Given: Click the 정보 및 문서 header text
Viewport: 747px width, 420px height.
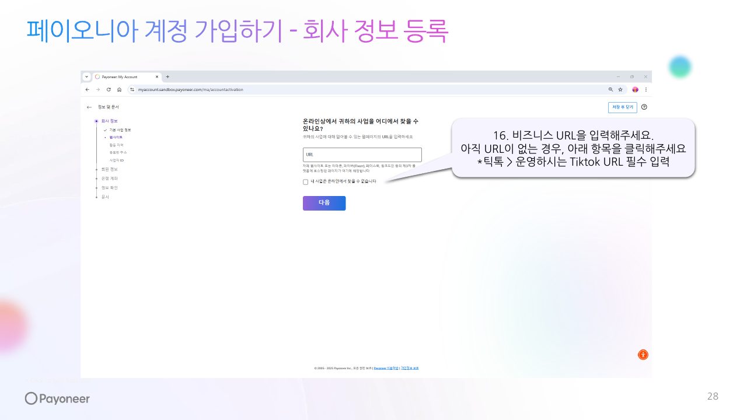Looking at the screenshot, I should pyautogui.click(x=109, y=107).
